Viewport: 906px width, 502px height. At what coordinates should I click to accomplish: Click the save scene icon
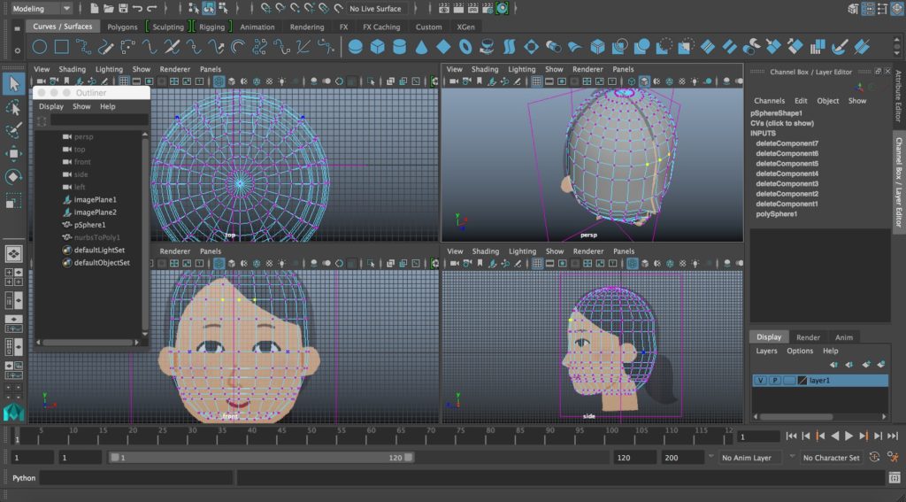point(123,9)
